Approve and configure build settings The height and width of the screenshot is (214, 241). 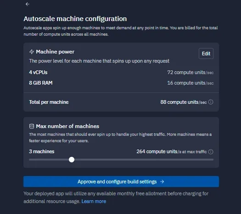121,182
